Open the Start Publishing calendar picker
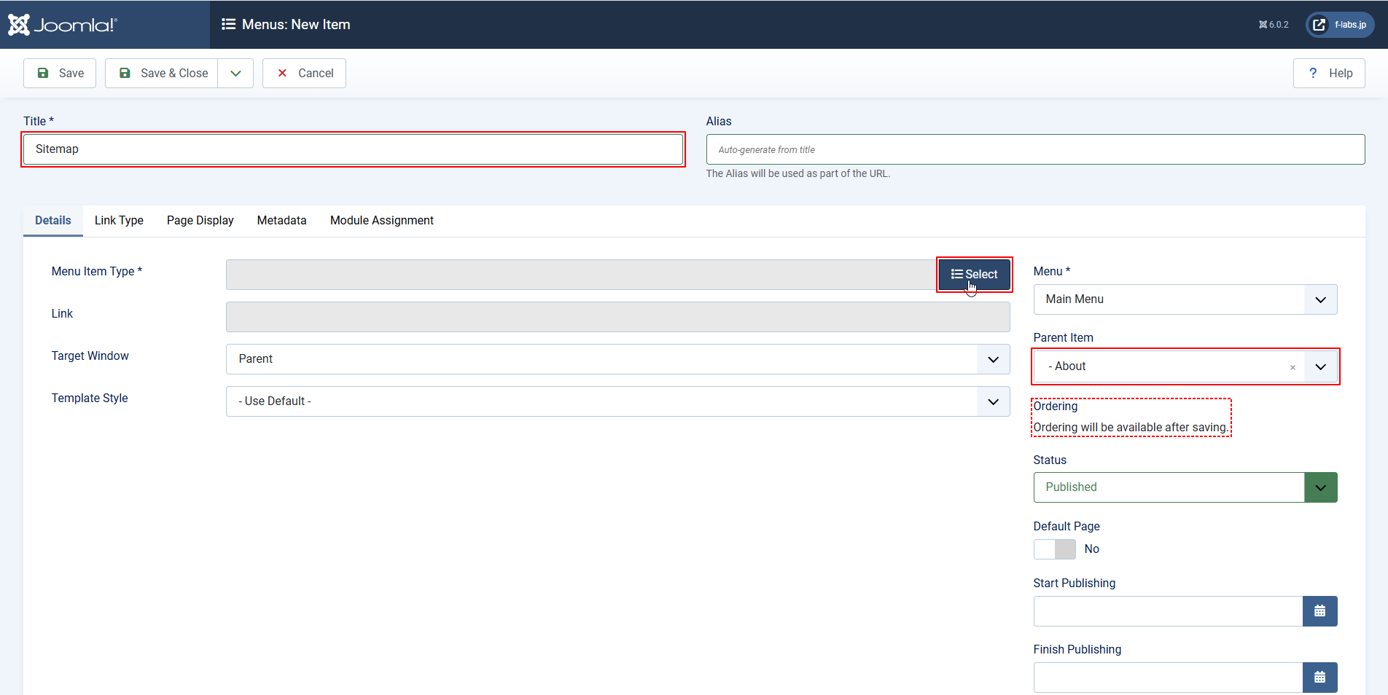Image resolution: width=1388 pixels, height=695 pixels. pyautogui.click(x=1319, y=611)
